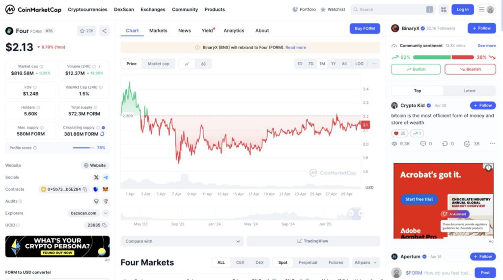503x280 pixels.
Task: Switch chart to Market cap view
Action: click(x=159, y=64)
